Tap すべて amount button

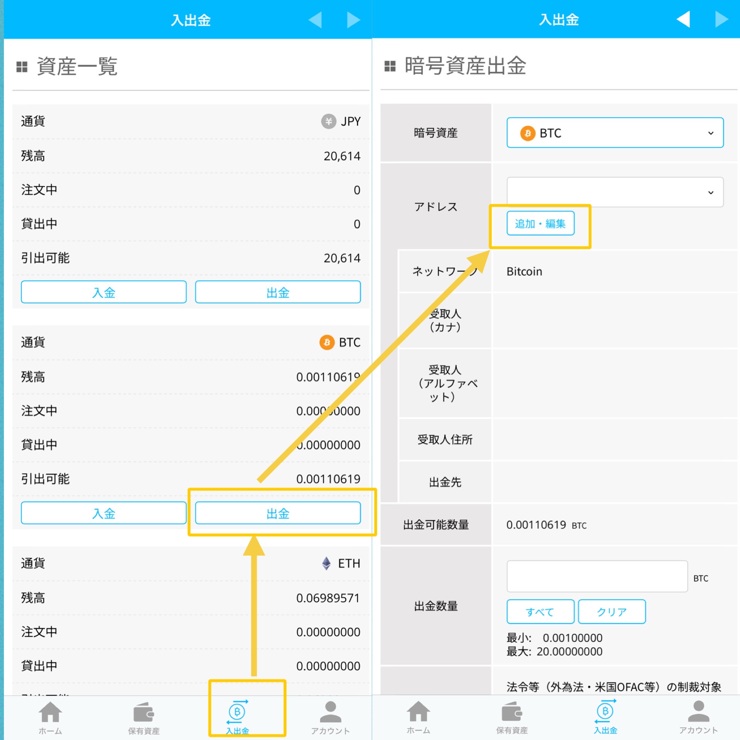[x=540, y=612]
